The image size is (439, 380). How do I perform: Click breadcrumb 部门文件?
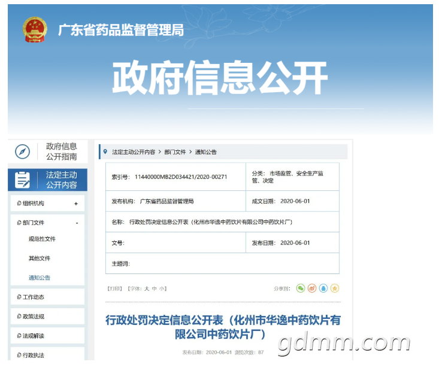coord(175,152)
